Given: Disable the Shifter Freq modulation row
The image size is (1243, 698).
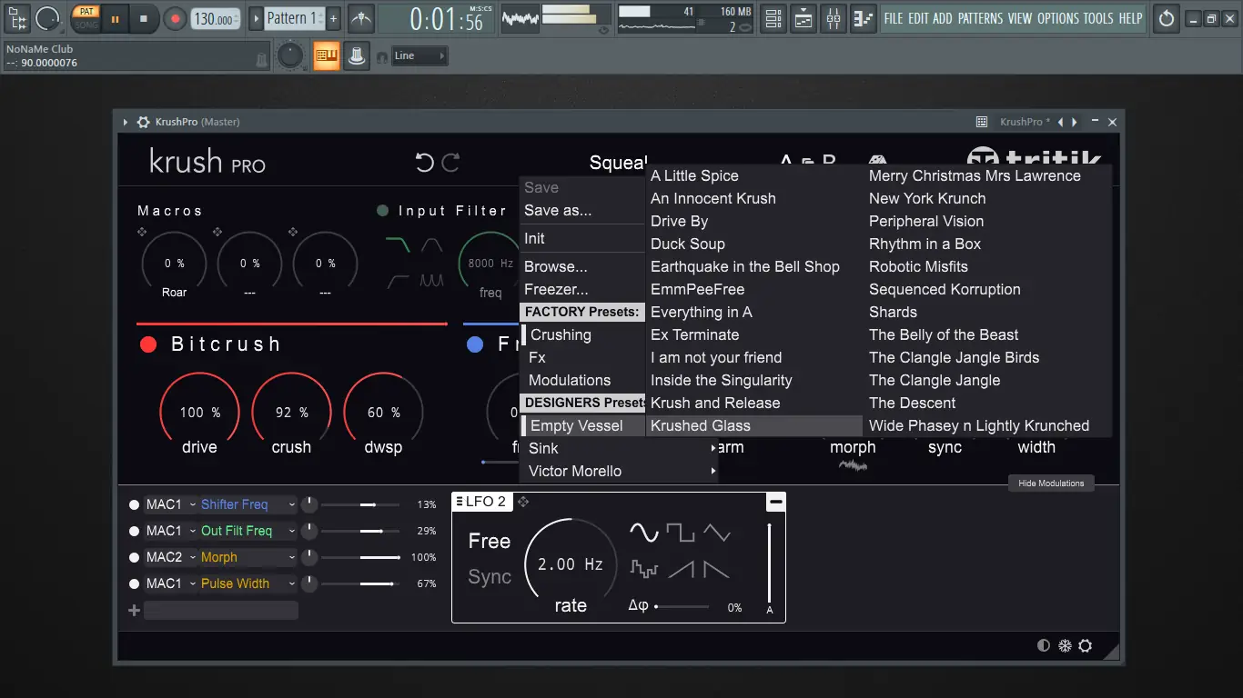Looking at the screenshot, I should point(135,504).
